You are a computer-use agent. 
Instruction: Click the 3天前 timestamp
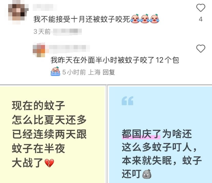pyautogui.click(x=42, y=32)
